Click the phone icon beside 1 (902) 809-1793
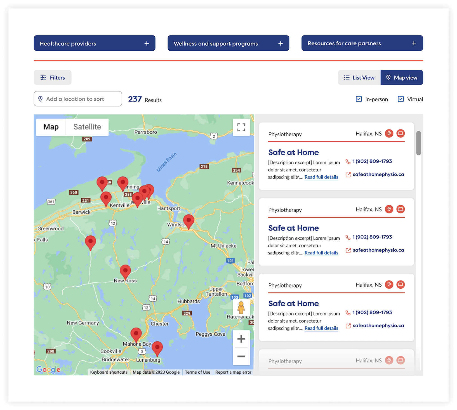The image size is (457, 410). coord(348,161)
